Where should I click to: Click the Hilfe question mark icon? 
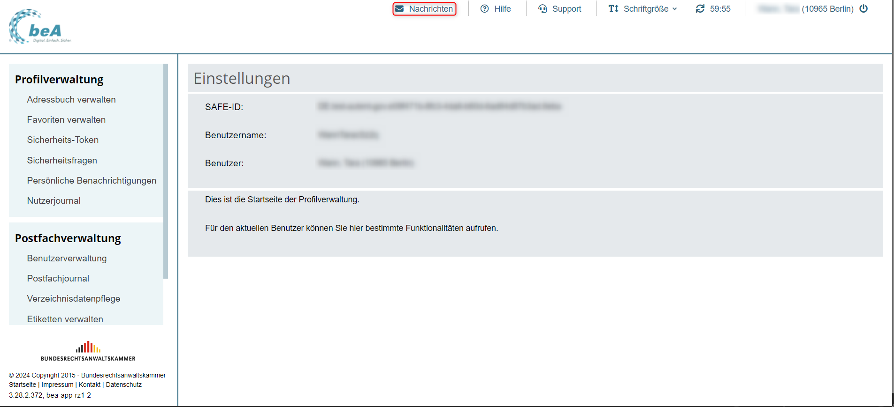[x=485, y=9]
